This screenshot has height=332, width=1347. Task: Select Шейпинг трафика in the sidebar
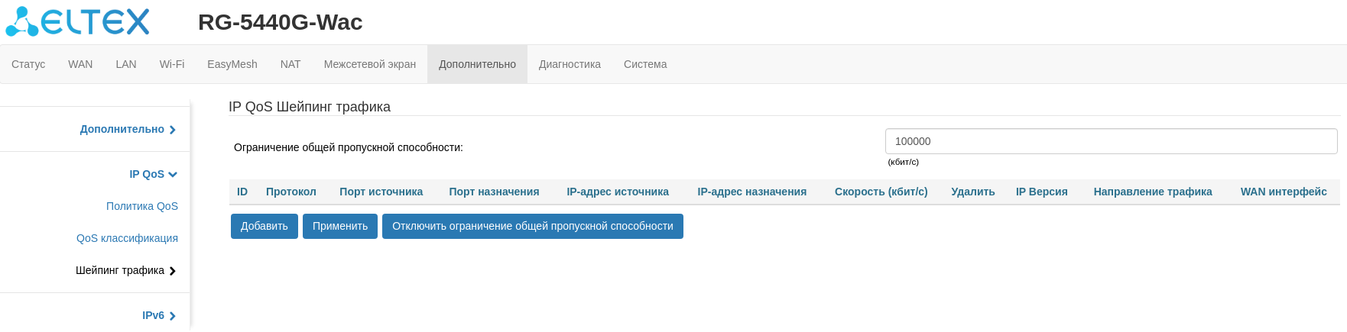tap(125, 270)
